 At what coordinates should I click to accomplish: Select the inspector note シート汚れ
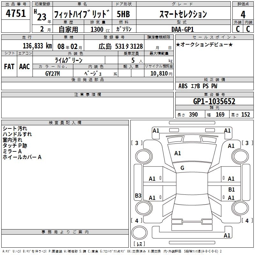point(15,128)
